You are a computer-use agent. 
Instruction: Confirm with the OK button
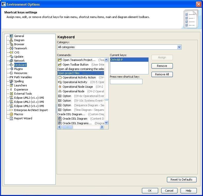pos(150,191)
